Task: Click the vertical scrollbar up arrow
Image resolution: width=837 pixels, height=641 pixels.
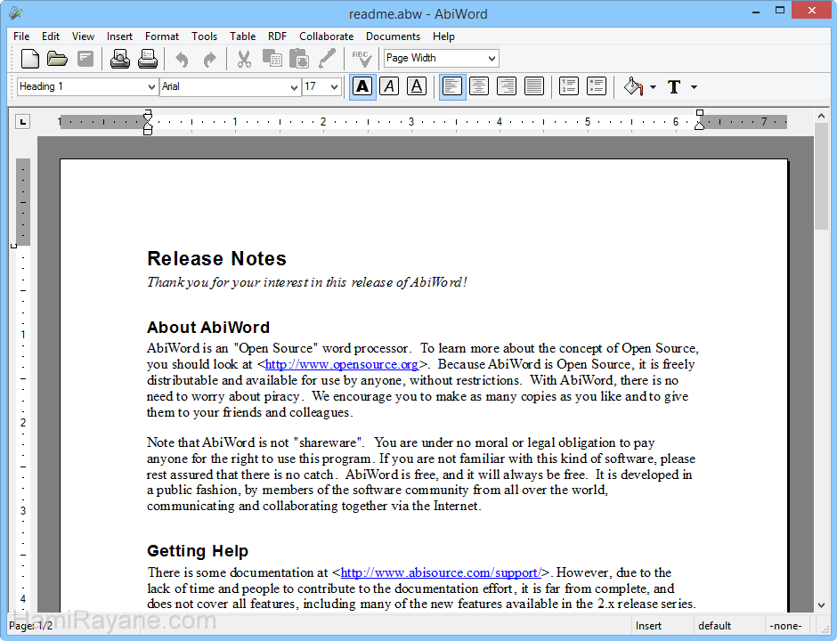Action: 821,115
